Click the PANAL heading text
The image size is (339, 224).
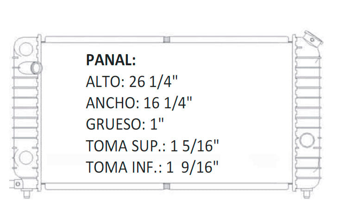(x=111, y=60)
